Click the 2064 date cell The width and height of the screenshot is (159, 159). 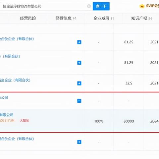[155, 121]
